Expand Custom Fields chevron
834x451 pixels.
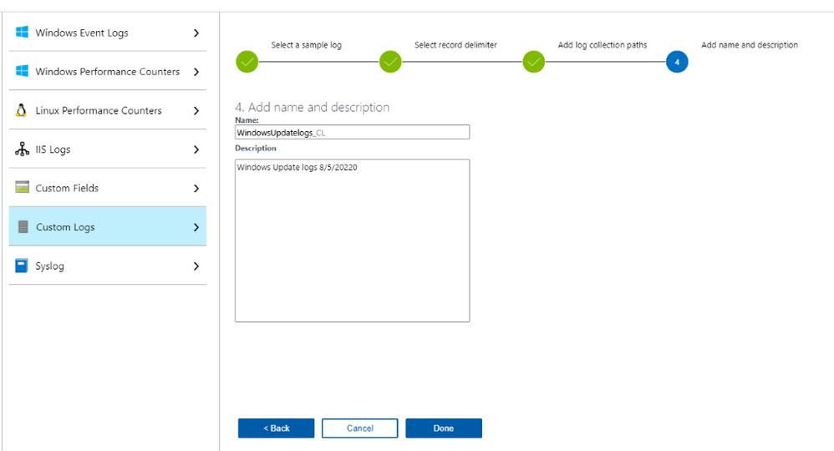pos(196,188)
